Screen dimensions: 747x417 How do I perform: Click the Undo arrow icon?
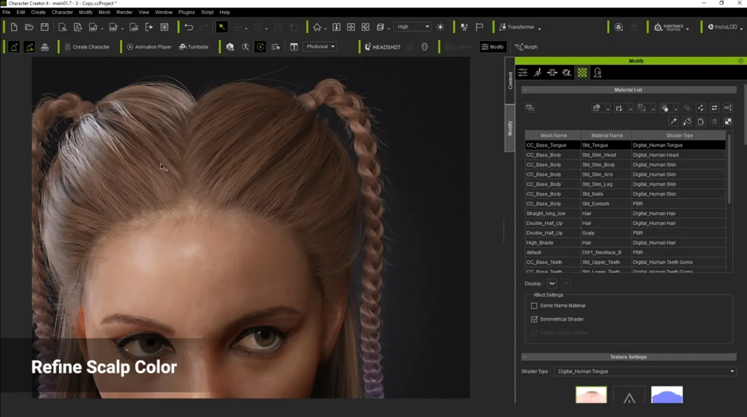point(188,27)
